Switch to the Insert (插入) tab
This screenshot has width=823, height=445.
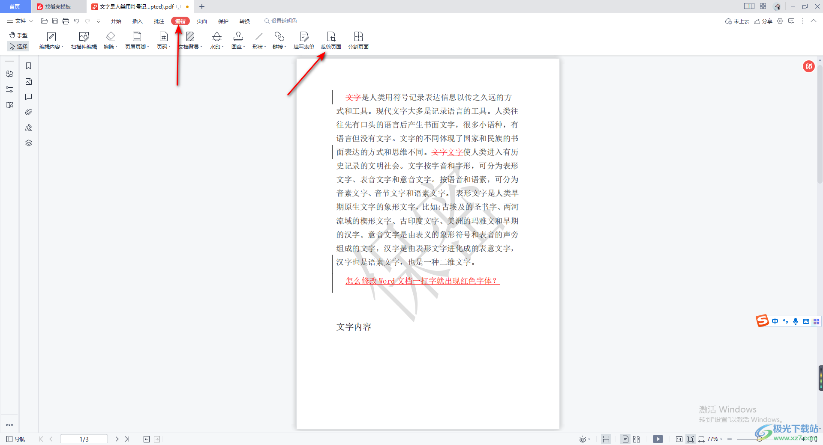coord(138,21)
